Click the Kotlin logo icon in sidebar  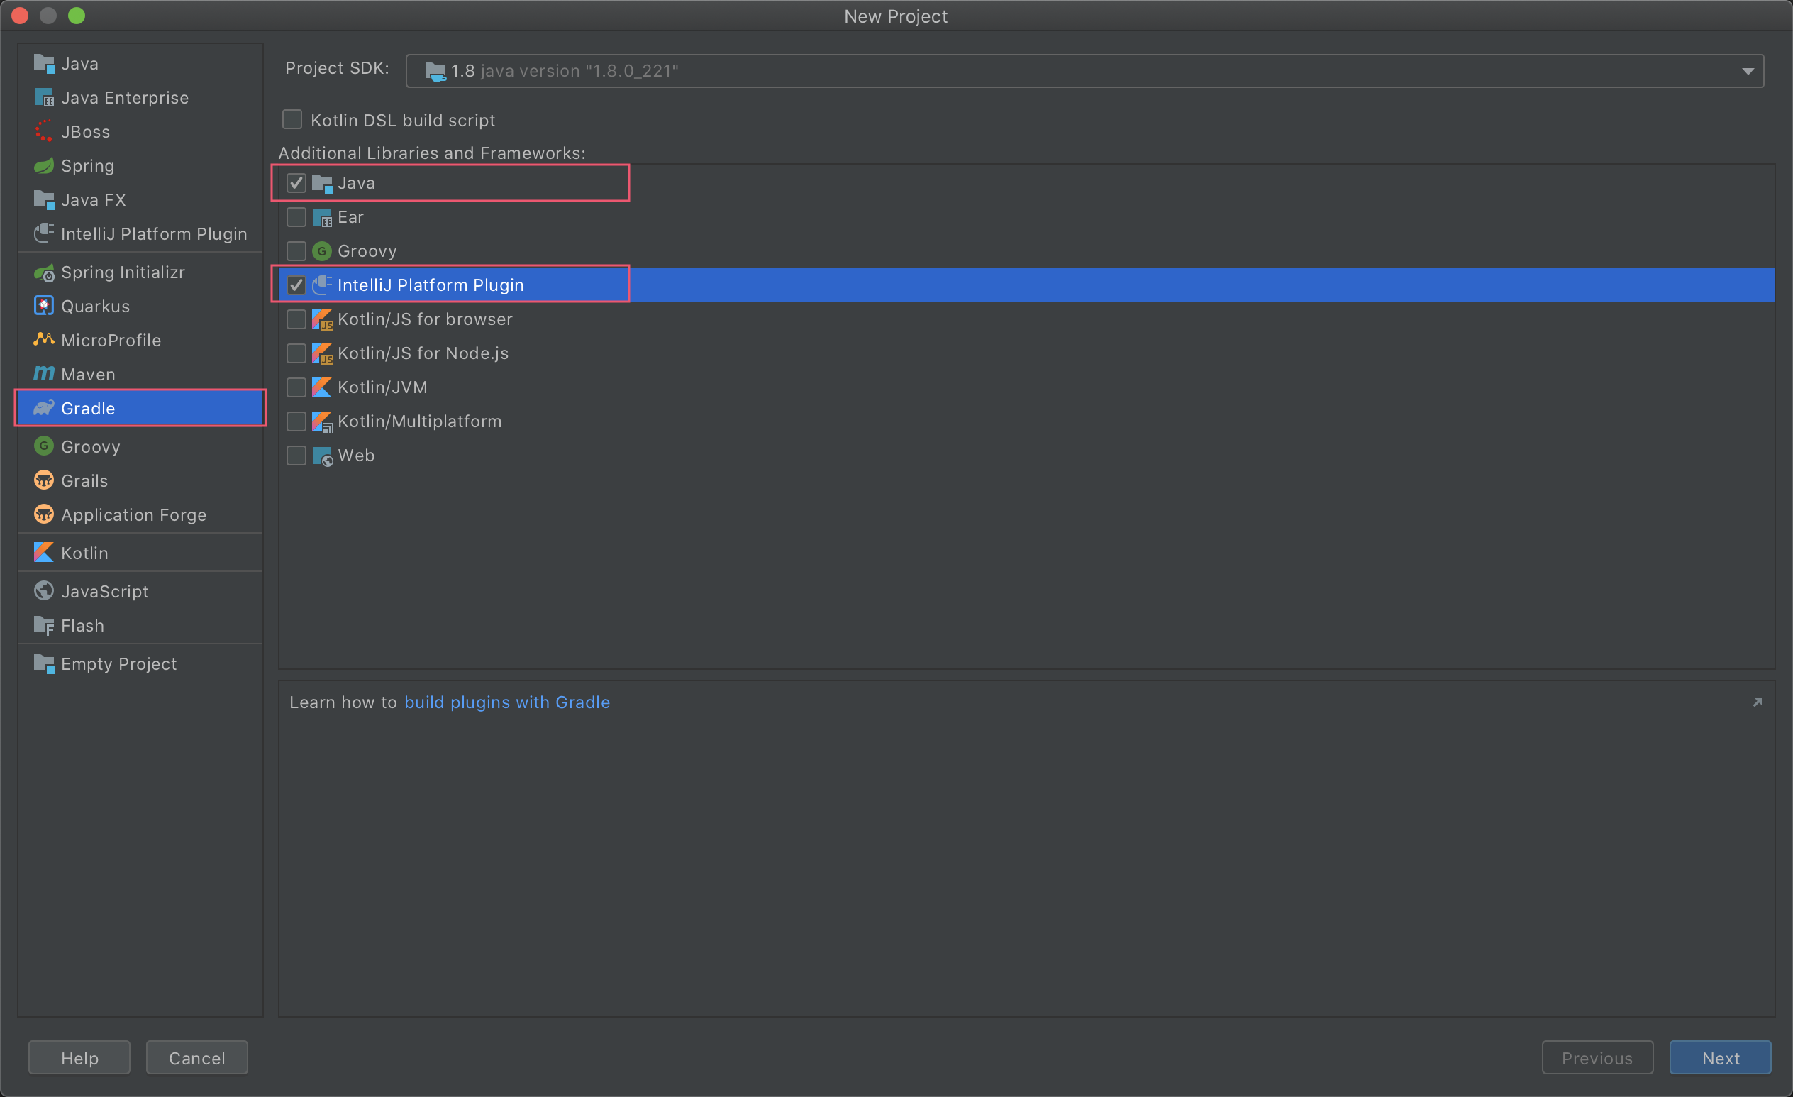pyautogui.click(x=44, y=553)
